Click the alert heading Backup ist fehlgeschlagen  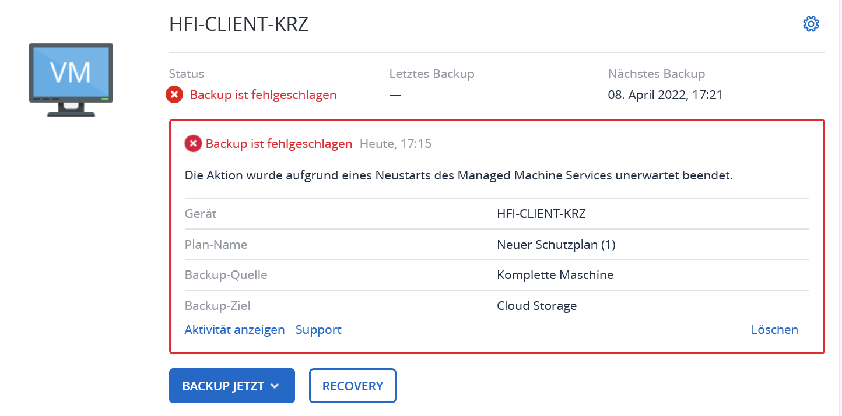(279, 143)
